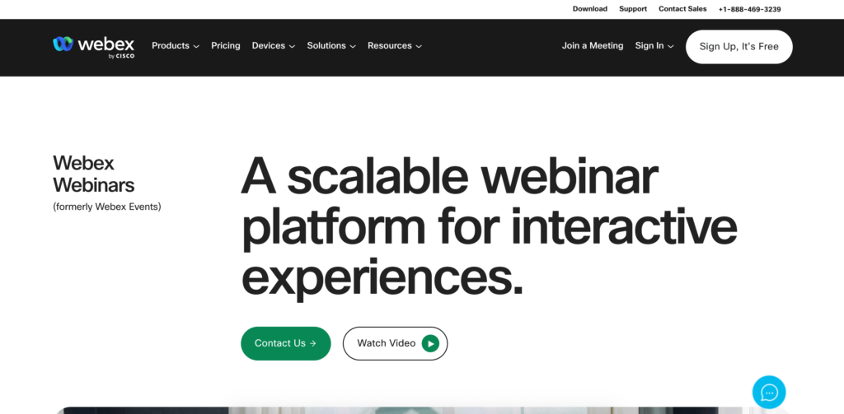Expand the Products menu
The height and width of the screenshot is (414, 844).
[x=176, y=46]
